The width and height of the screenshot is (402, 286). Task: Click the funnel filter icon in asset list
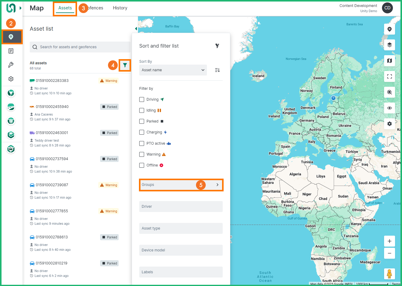[x=125, y=65]
